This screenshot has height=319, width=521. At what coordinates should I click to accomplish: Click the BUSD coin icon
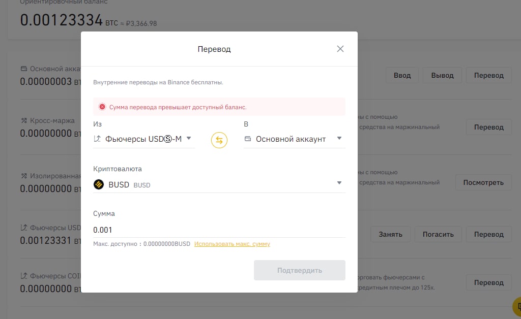coord(99,184)
